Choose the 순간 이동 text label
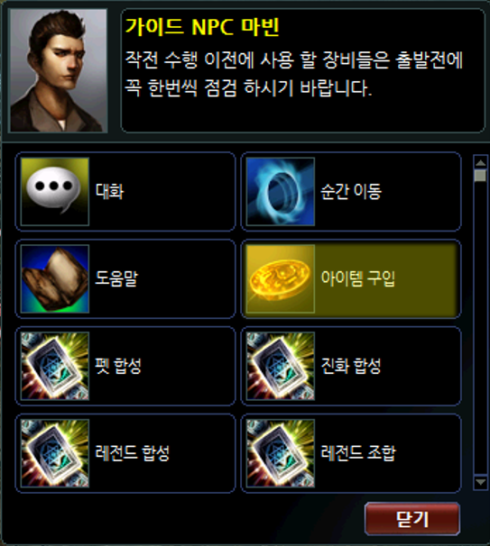 (351, 191)
